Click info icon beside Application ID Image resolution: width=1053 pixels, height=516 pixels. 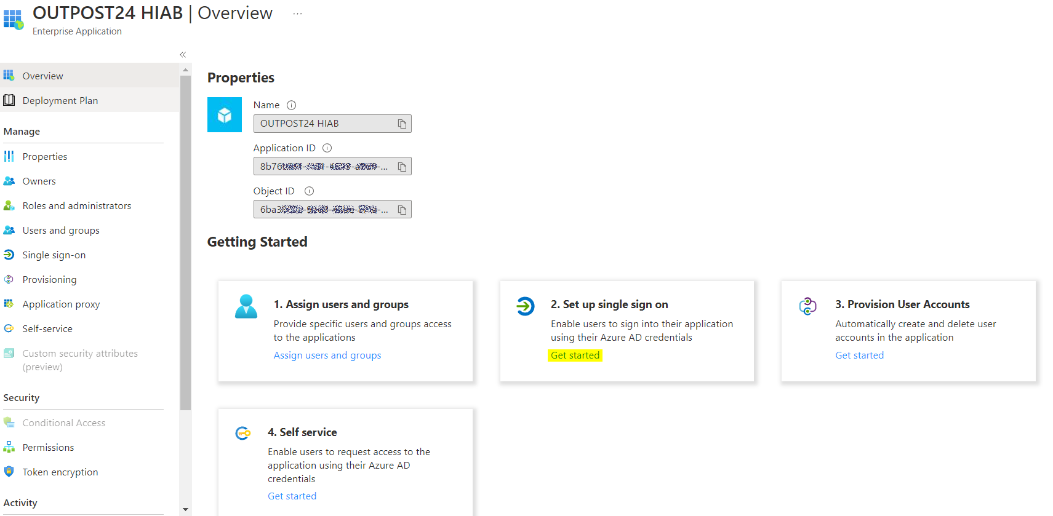point(327,148)
